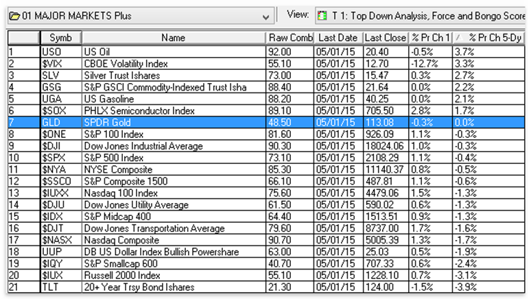
Task: Select the US Oil name cell
Action: coord(174,52)
